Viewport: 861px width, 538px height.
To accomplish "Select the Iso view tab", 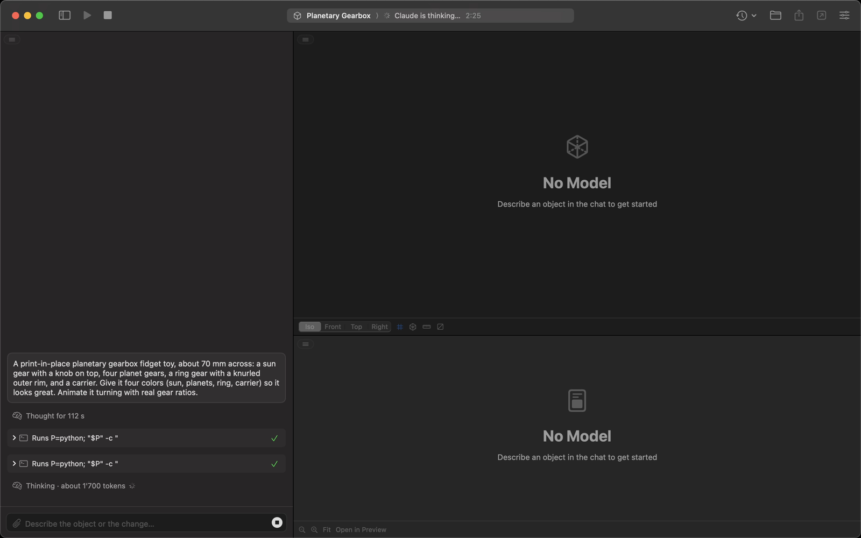I will click(309, 327).
